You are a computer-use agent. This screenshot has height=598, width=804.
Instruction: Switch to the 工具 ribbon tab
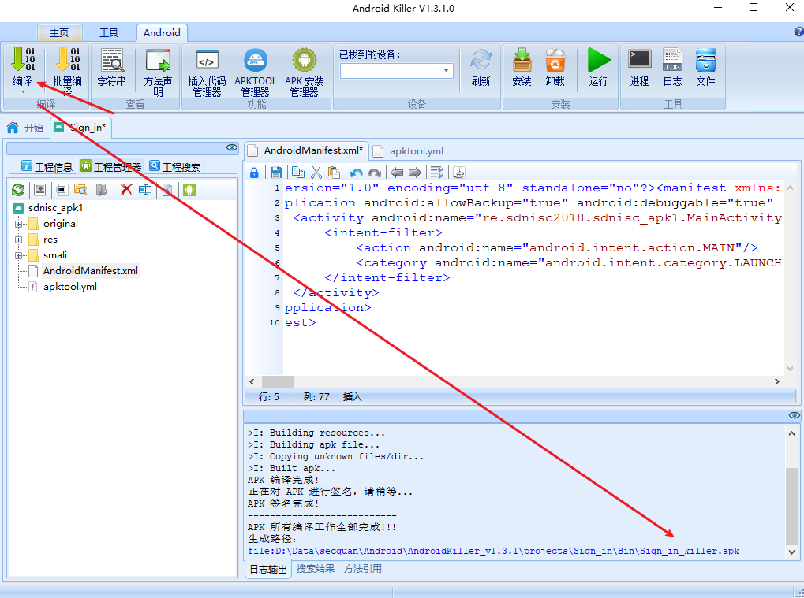point(110,32)
